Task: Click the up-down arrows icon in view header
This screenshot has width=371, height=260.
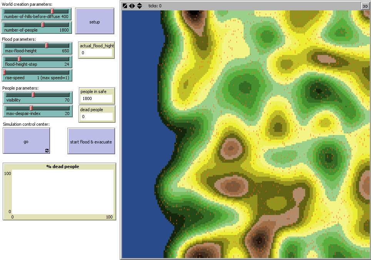Action: 139,6
